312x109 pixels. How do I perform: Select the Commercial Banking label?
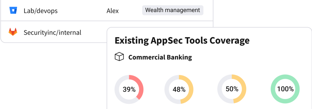[x=160, y=57]
